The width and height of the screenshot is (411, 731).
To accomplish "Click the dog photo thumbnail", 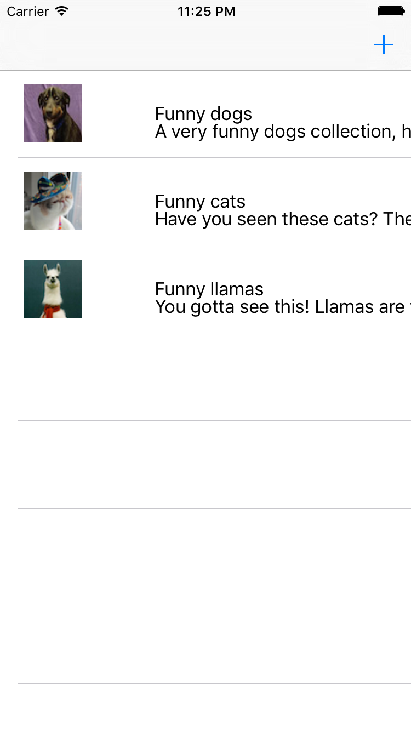I will [53, 113].
